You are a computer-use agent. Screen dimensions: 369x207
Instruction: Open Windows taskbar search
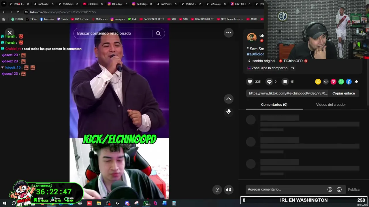point(14,204)
